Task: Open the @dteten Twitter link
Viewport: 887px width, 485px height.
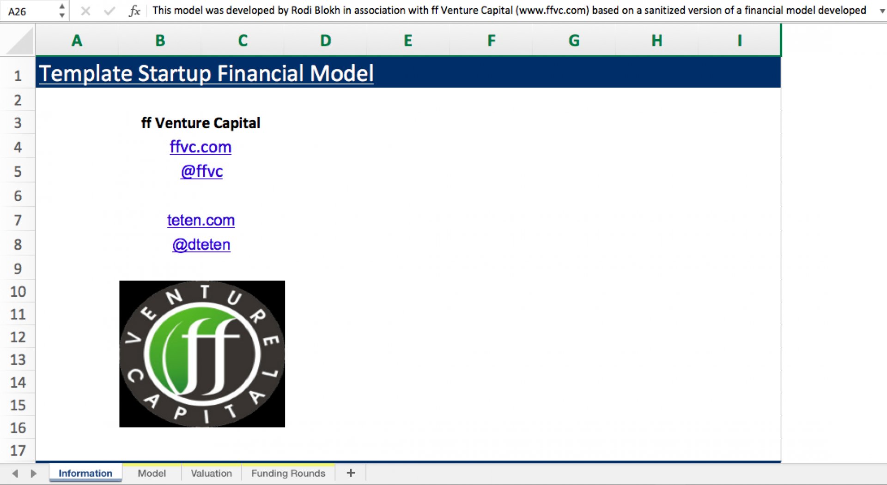Action: [201, 244]
